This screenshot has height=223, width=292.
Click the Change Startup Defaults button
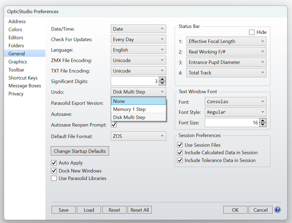(80, 151)
